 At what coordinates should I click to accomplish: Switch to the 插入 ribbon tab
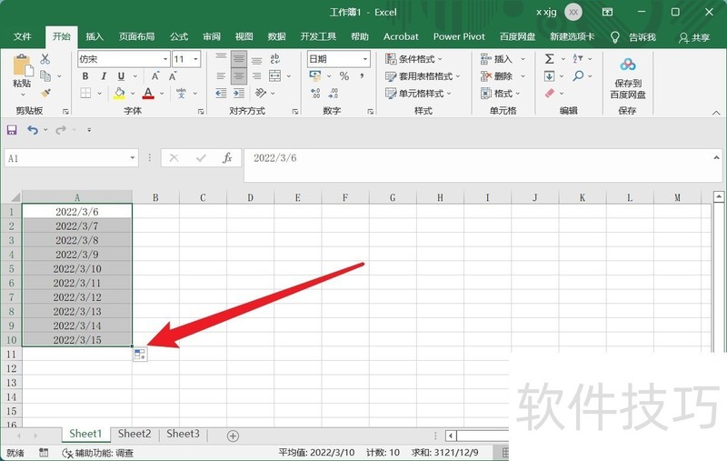(95, 36)
